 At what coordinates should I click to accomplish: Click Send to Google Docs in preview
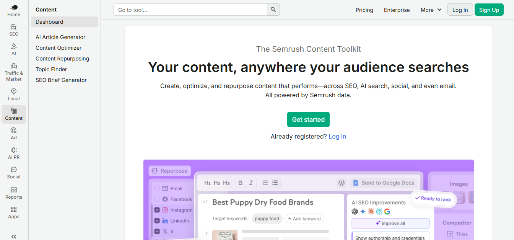coord(384,183)
